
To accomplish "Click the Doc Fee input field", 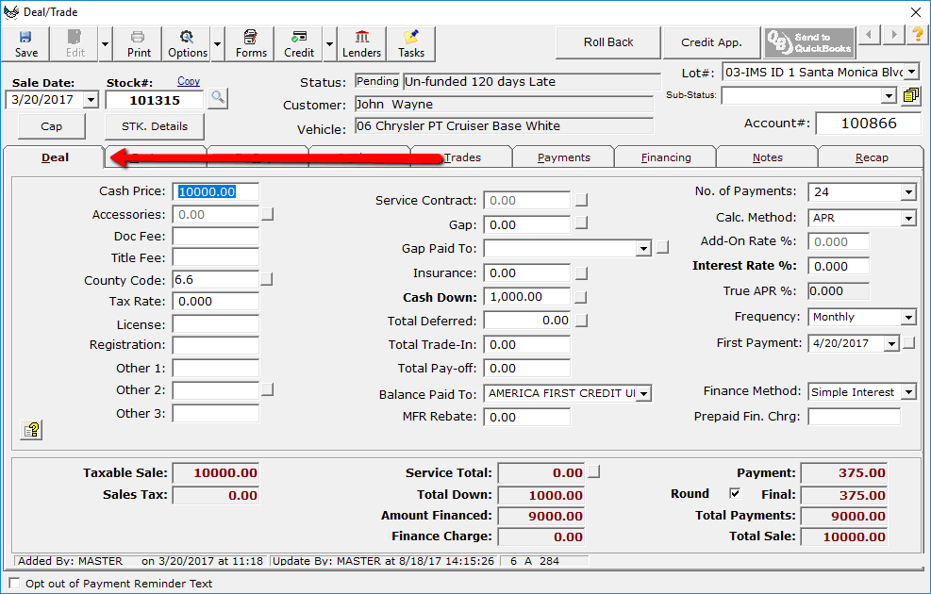I will pos(215,236).
